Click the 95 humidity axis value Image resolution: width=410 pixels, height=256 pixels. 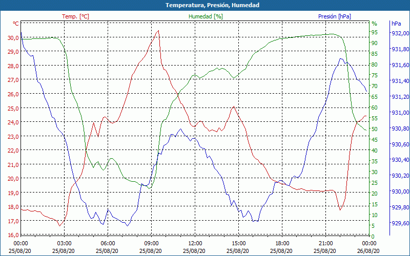375,32
